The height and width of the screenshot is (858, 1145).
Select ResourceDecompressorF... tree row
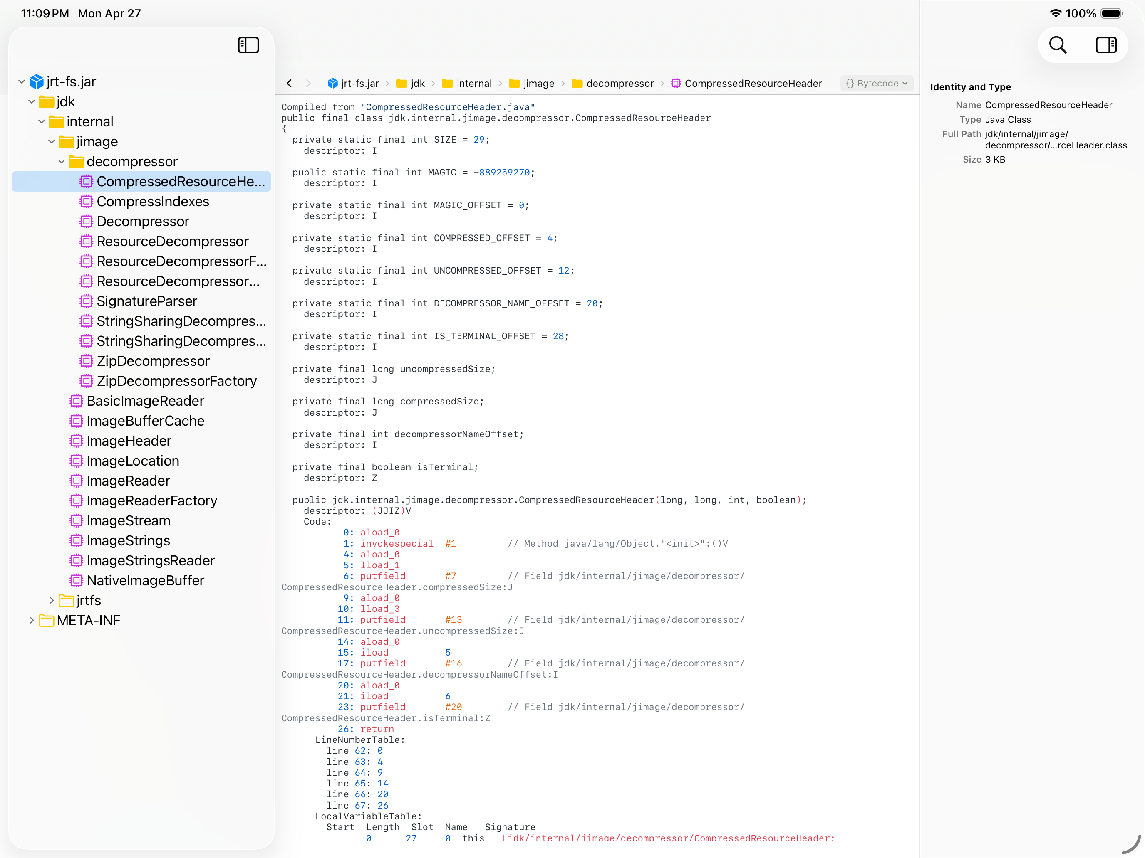[141, 261]
